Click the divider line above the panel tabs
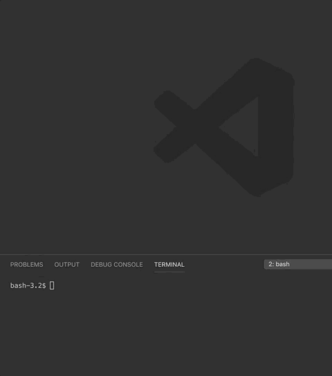Image resolution: width=332 pixels, height=376 pixels. [x=166, y=254]
